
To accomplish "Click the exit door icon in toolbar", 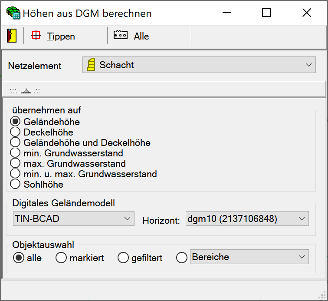I will 12,36.
